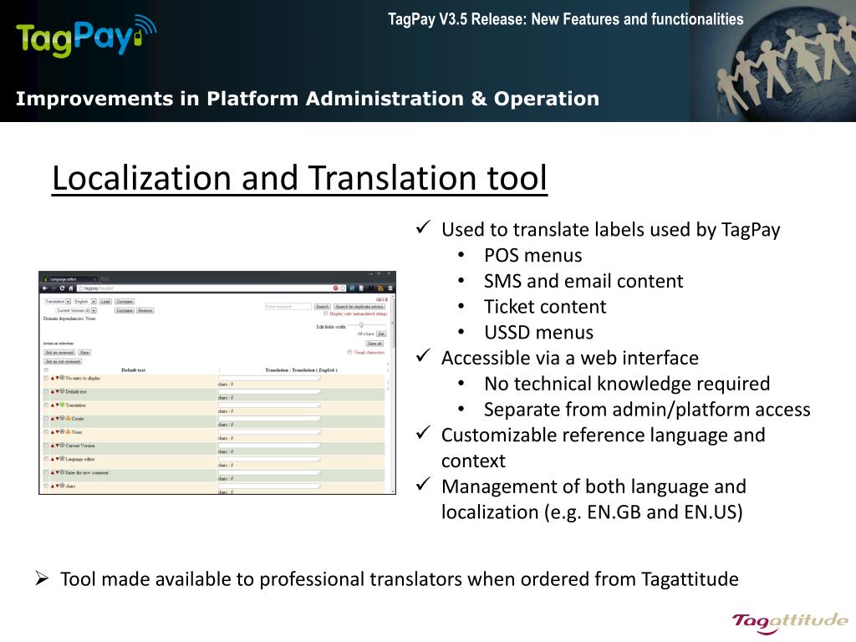Click the browser home icon
This screenshot has width=856, height=642.
coord(71,288)
